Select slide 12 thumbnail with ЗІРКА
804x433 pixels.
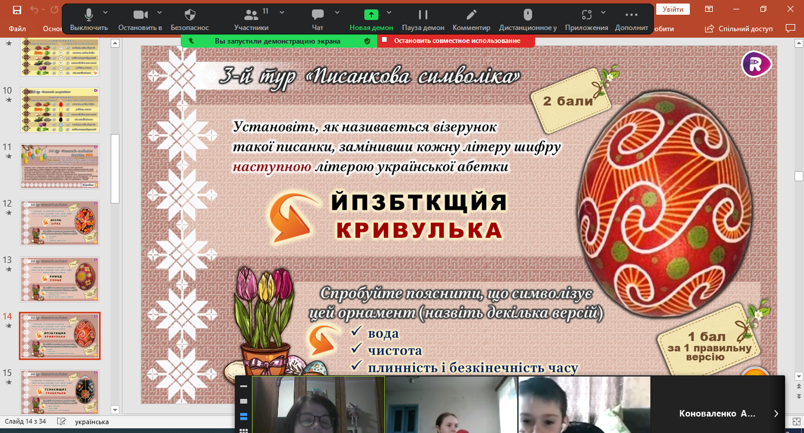coord(59,223)
